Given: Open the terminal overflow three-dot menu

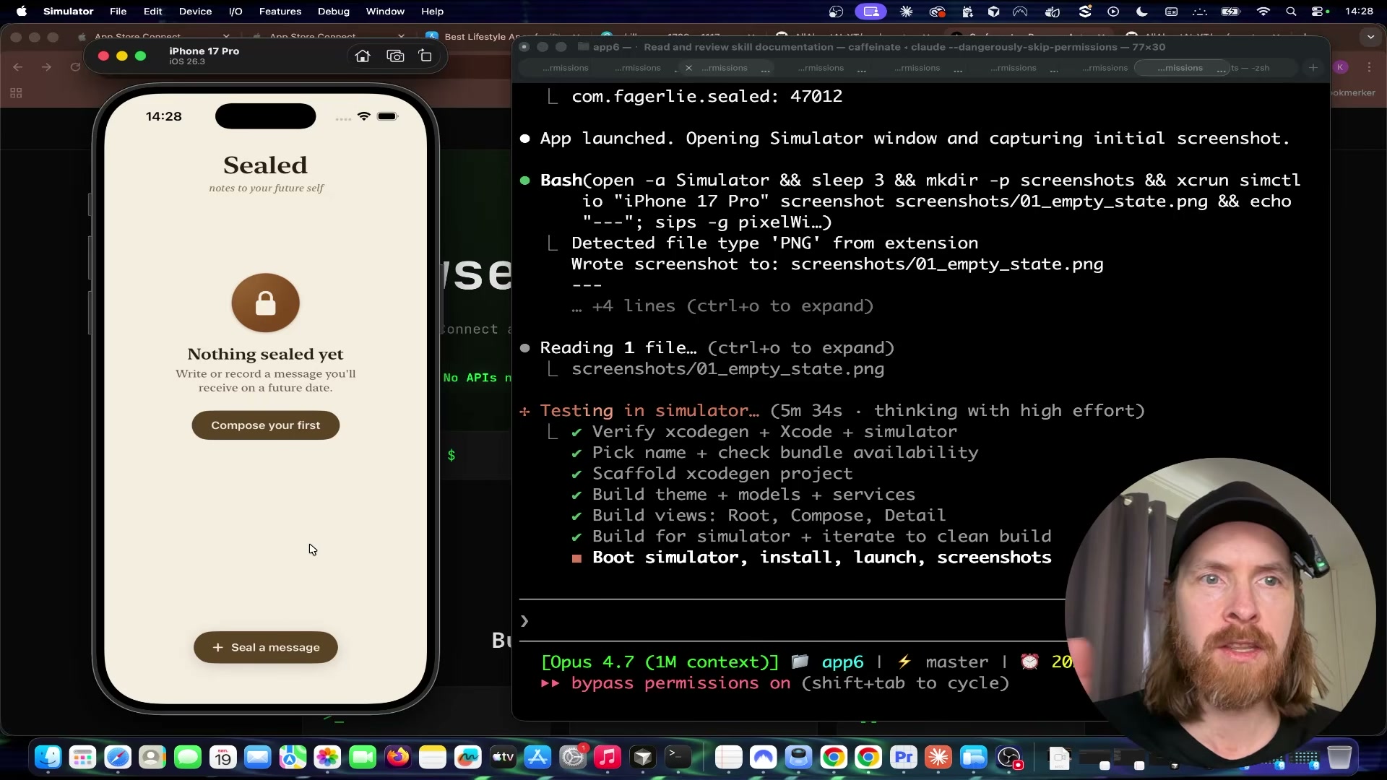Looking at the screenshot, I should click(x=1370, y=67).
